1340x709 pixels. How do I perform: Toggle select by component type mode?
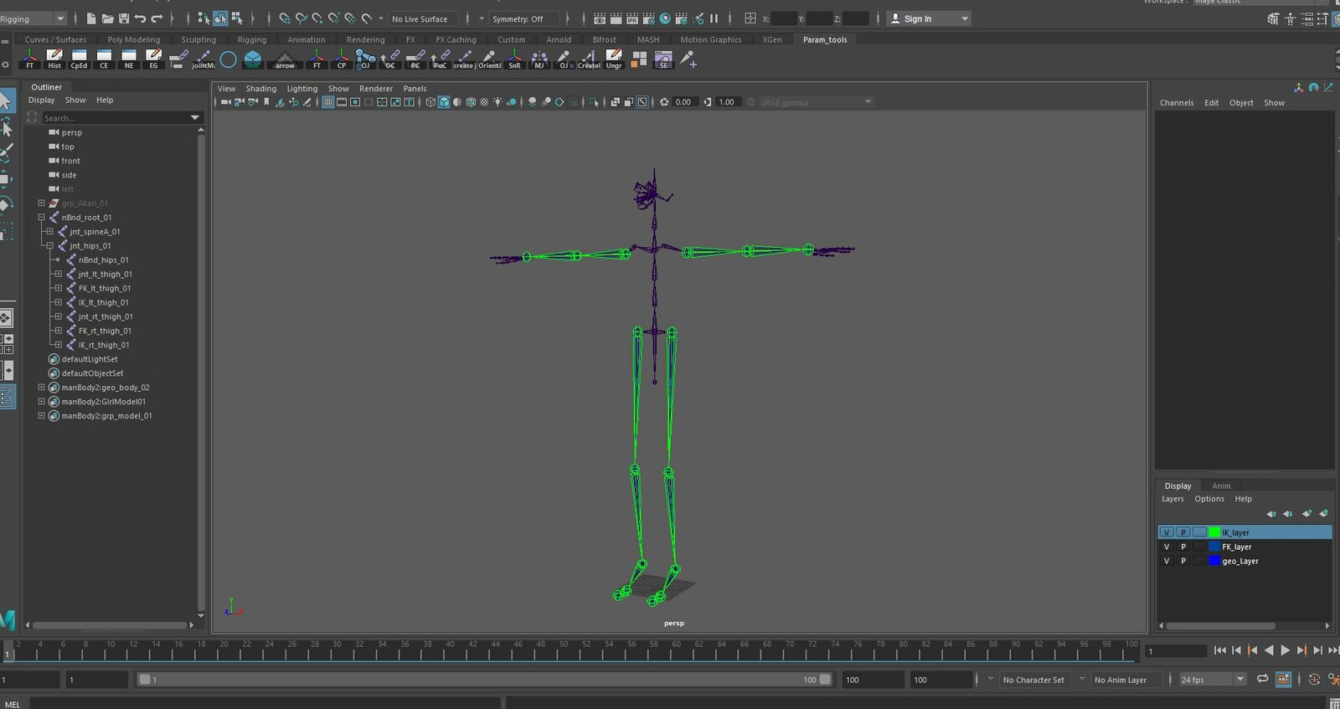coord(237,18)
